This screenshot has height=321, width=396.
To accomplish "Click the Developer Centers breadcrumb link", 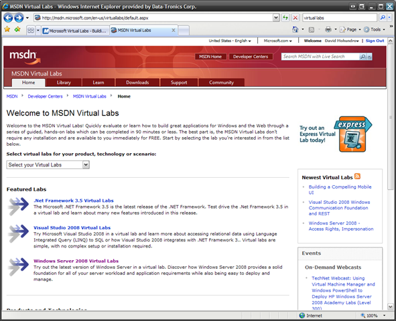I will tap(45, 96).
